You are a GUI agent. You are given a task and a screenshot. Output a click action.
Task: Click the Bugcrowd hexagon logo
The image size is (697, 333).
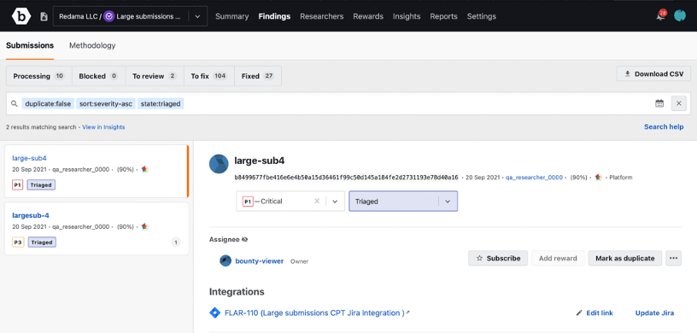20,16
